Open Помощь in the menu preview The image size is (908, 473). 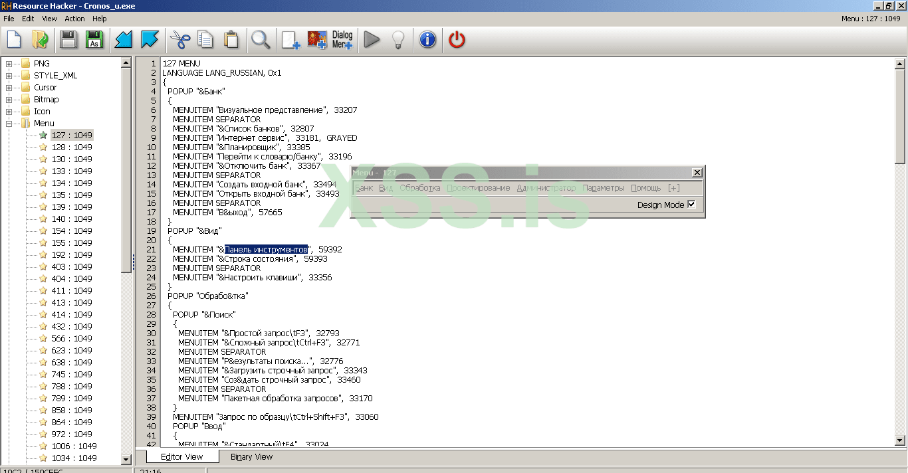click(x=646, y=188)
